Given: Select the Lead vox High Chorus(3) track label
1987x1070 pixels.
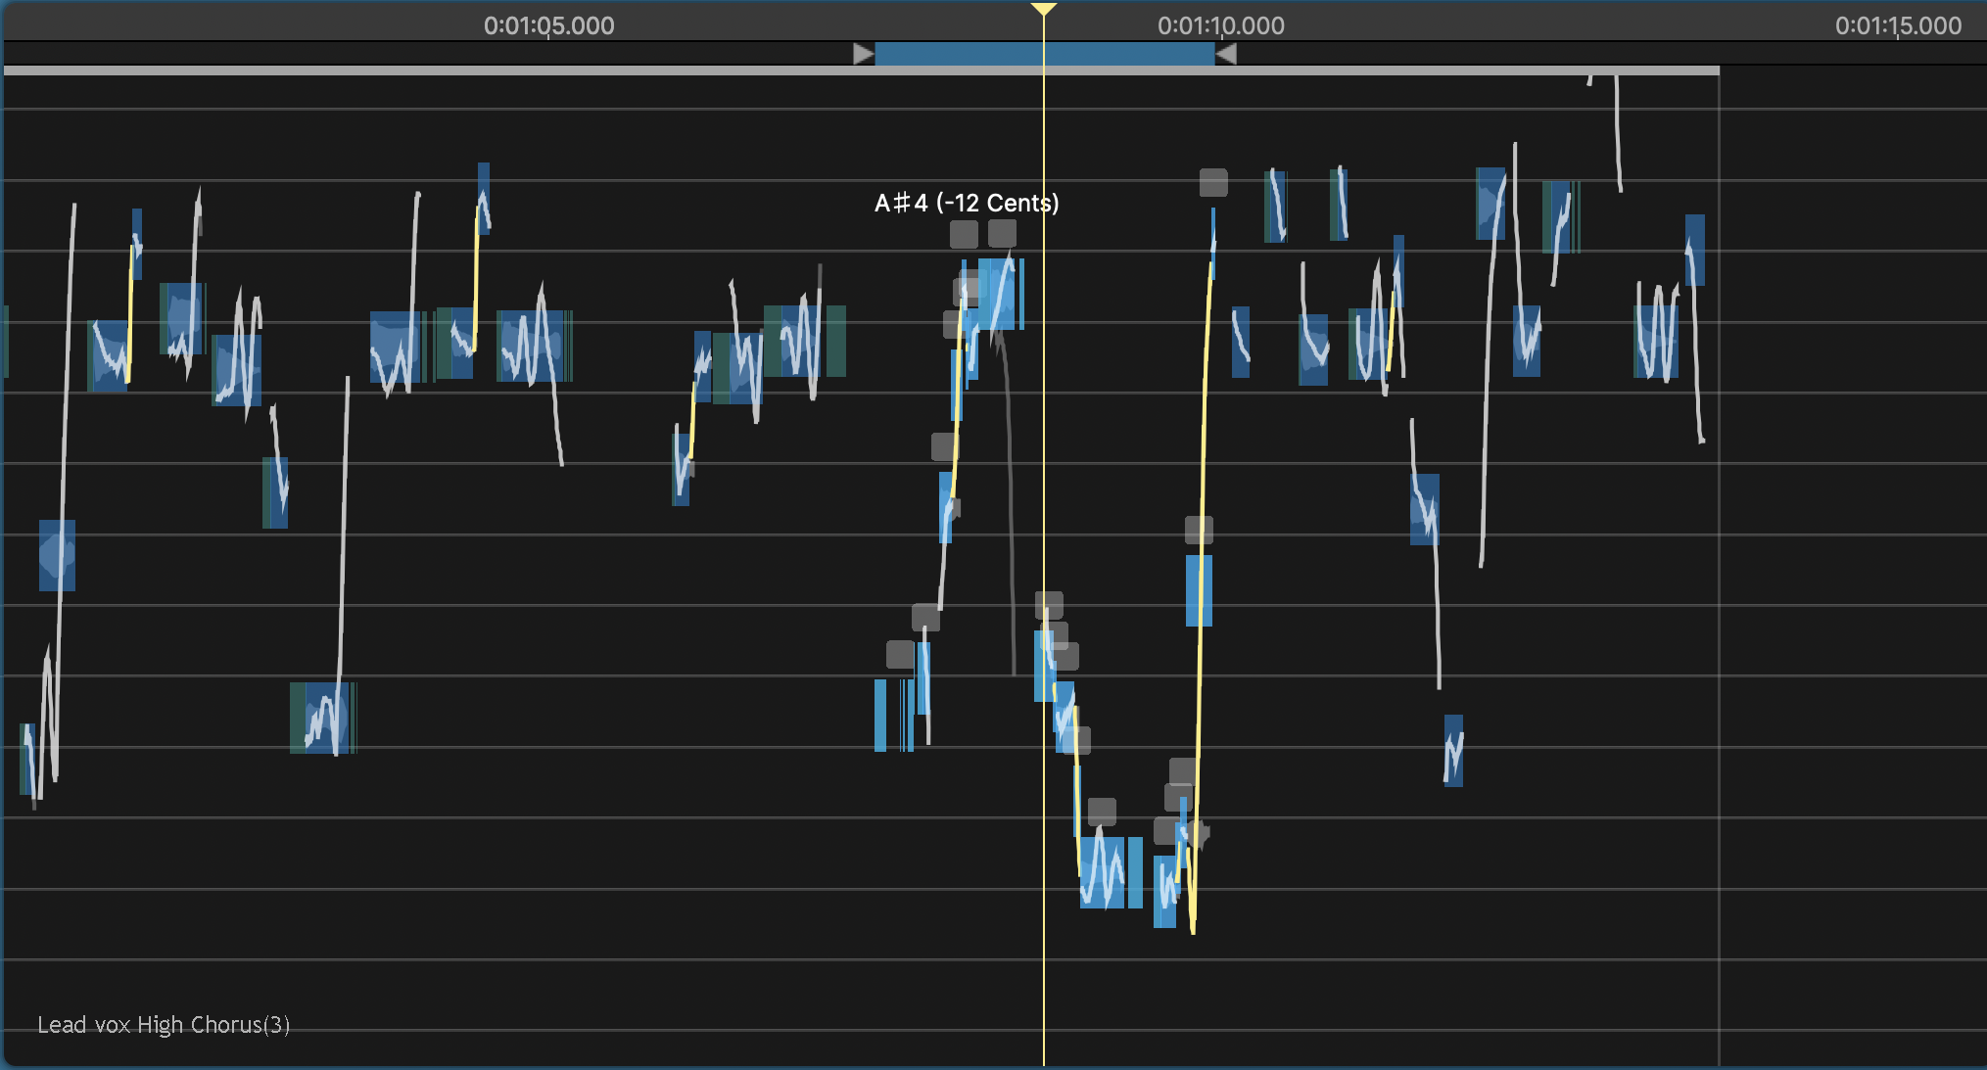Looking at the screenshot, I should point(164,1024).
